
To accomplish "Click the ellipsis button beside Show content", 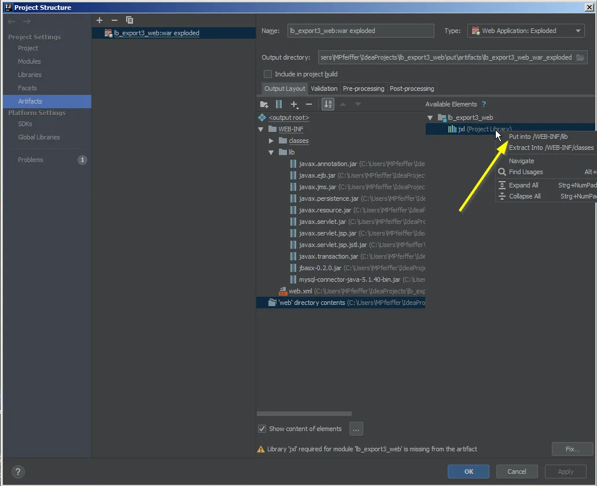I will (x=356, y=429).
